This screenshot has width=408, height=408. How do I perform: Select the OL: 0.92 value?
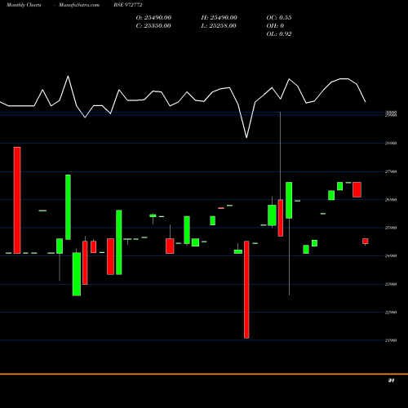(x=279, y=33)
